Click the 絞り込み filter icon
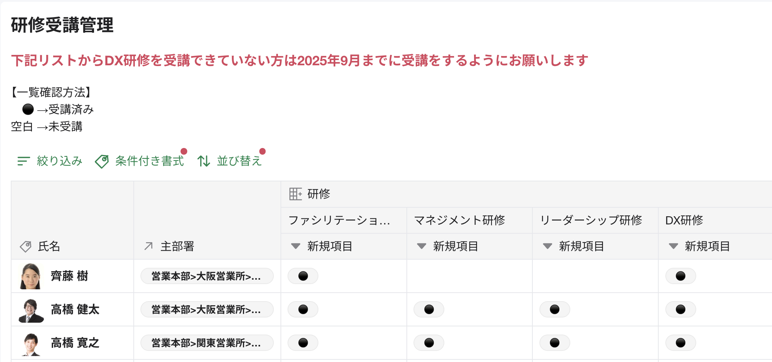This screenshot has height=362, width=772. [x=23, y=161]
